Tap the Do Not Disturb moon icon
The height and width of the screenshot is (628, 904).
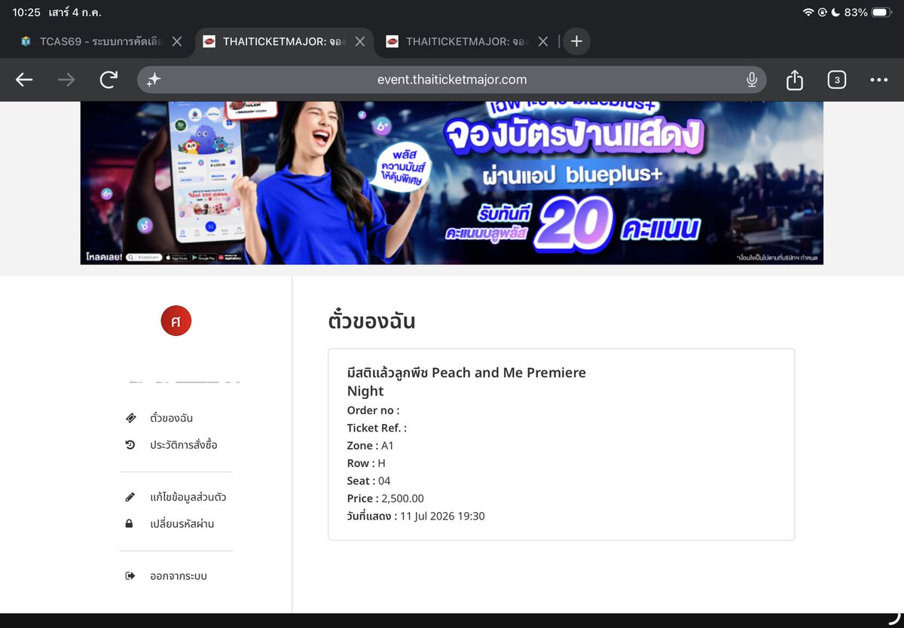tap(835, 13)
